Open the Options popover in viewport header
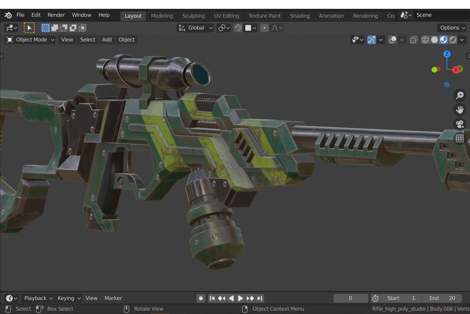 [x=452, y=28]
